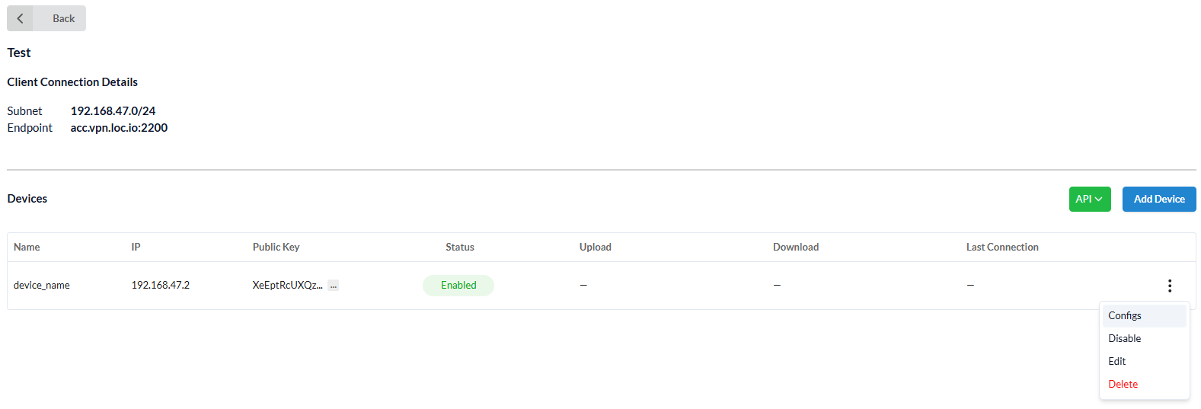1201x409 pixels.
Task: Choose the red Delete option
Action: click(x=1123, y=384)
